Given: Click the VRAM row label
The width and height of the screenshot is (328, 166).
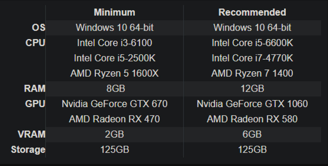Looking at the screenshot, I should pyautogui.click(x=31, y=134).
